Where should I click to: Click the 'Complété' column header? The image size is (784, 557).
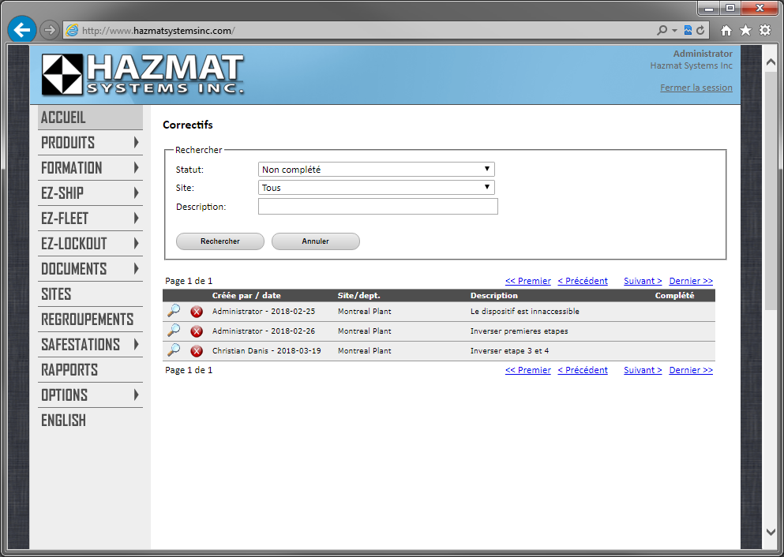tap(674, 295)
